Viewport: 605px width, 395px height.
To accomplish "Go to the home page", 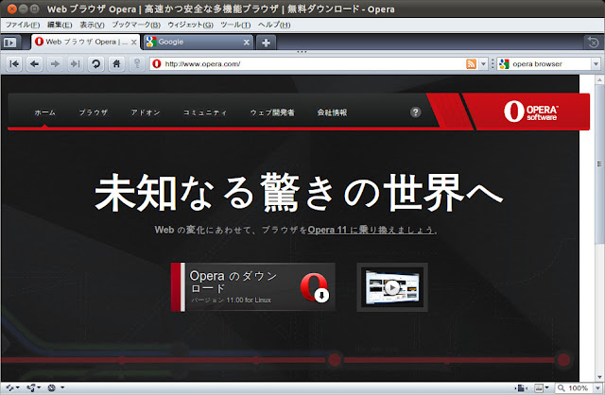I will (x=116, y=63).
